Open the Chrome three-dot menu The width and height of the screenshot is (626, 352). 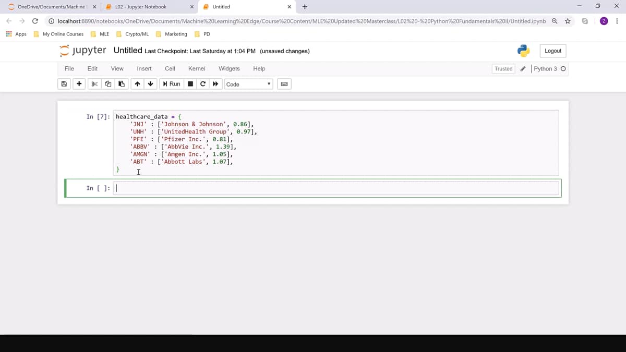(x=617, y=21)
